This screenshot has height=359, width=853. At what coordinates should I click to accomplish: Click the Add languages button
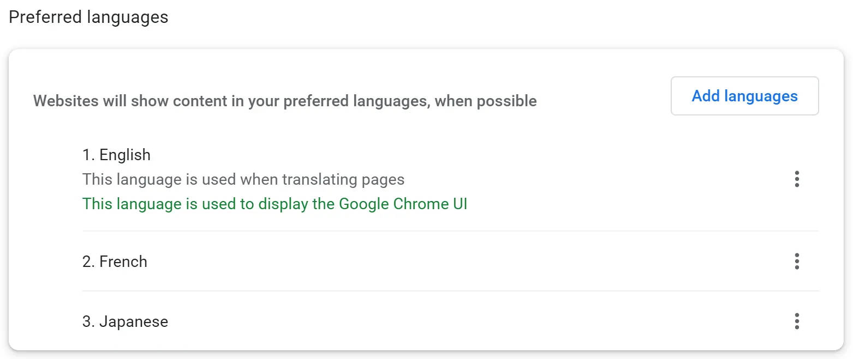(x=744, y=96)
